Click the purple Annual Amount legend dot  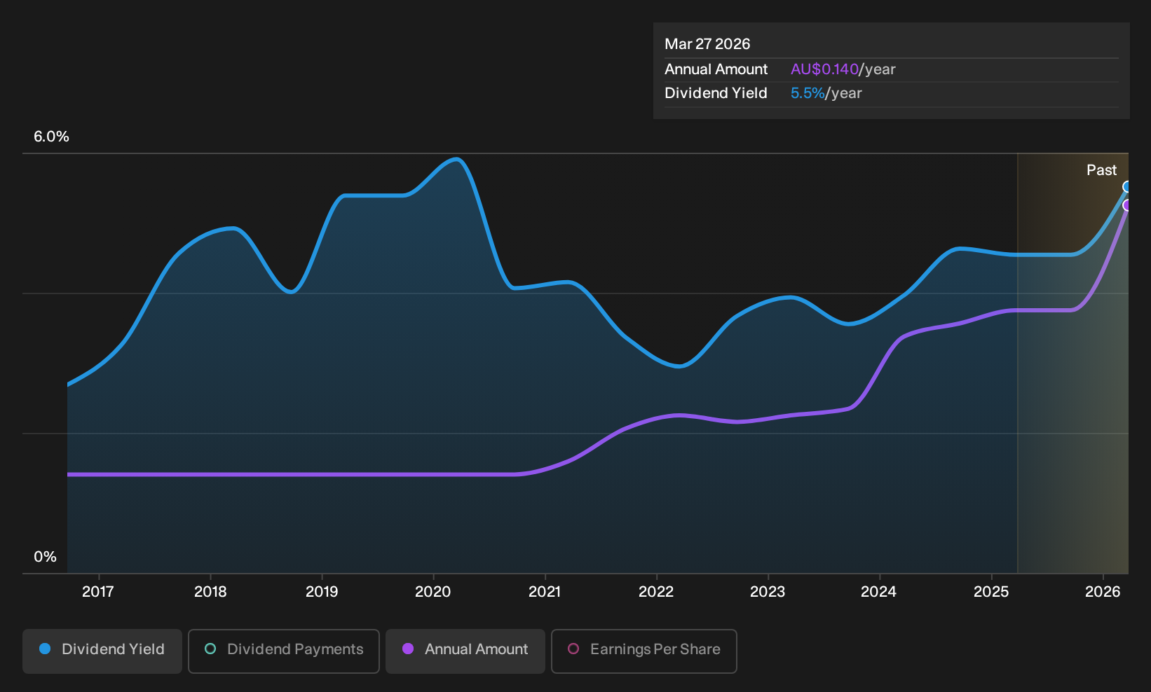[x=408, y=649]
